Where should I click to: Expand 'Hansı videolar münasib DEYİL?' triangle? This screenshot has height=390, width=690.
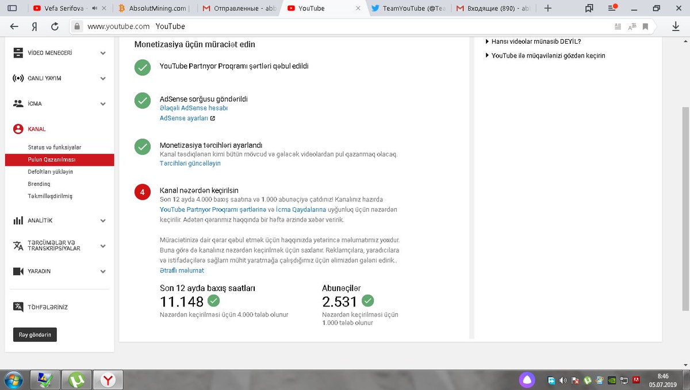coord(488,41)
